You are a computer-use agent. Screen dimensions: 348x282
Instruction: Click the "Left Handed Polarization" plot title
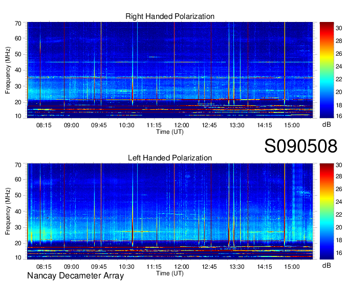pos(170,158)
